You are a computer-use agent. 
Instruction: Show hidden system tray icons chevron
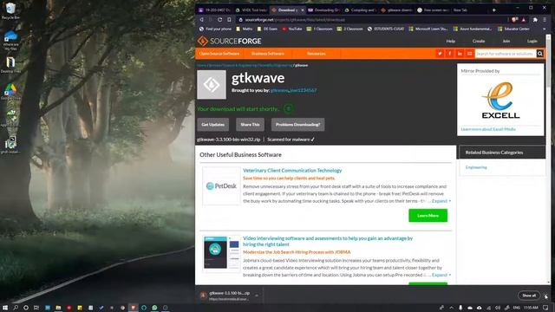coord(451,308)
